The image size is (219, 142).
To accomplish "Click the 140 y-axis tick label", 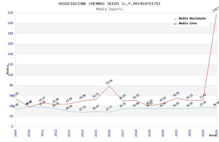I will point(10,54).
